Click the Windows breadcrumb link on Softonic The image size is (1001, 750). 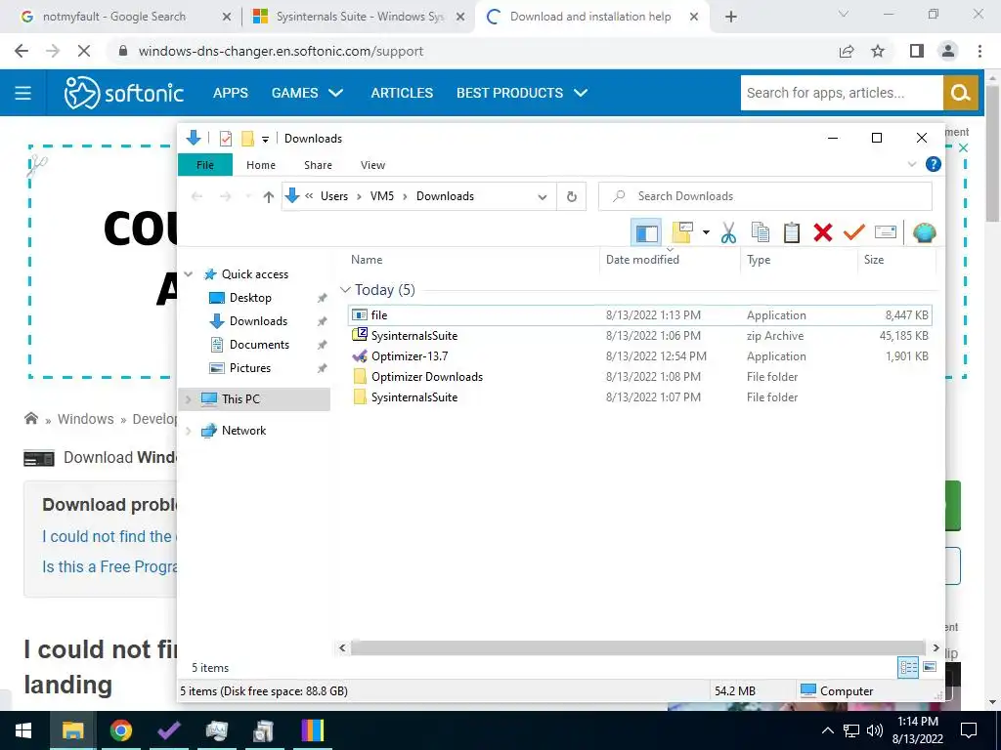86,419
